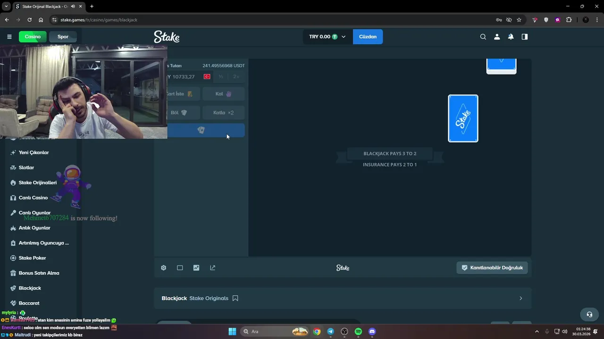This screenshot has height=339, width=604.
Task: Mute the tab audio speaker icon
Action: pyautogui.click(x=73, y=6)
